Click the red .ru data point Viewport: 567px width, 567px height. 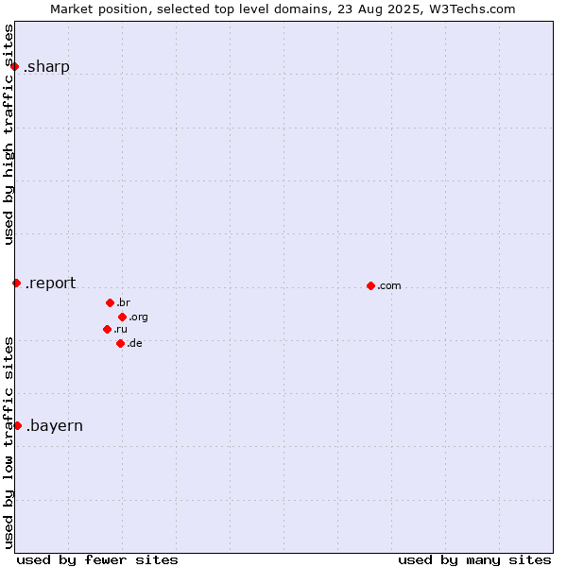[108, 330]
